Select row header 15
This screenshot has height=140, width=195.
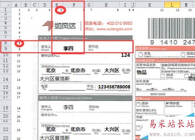click(5, 87)
